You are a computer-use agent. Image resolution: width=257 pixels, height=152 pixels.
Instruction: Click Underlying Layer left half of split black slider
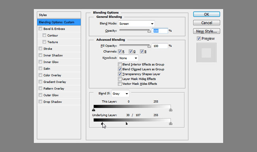click(102, 123)
